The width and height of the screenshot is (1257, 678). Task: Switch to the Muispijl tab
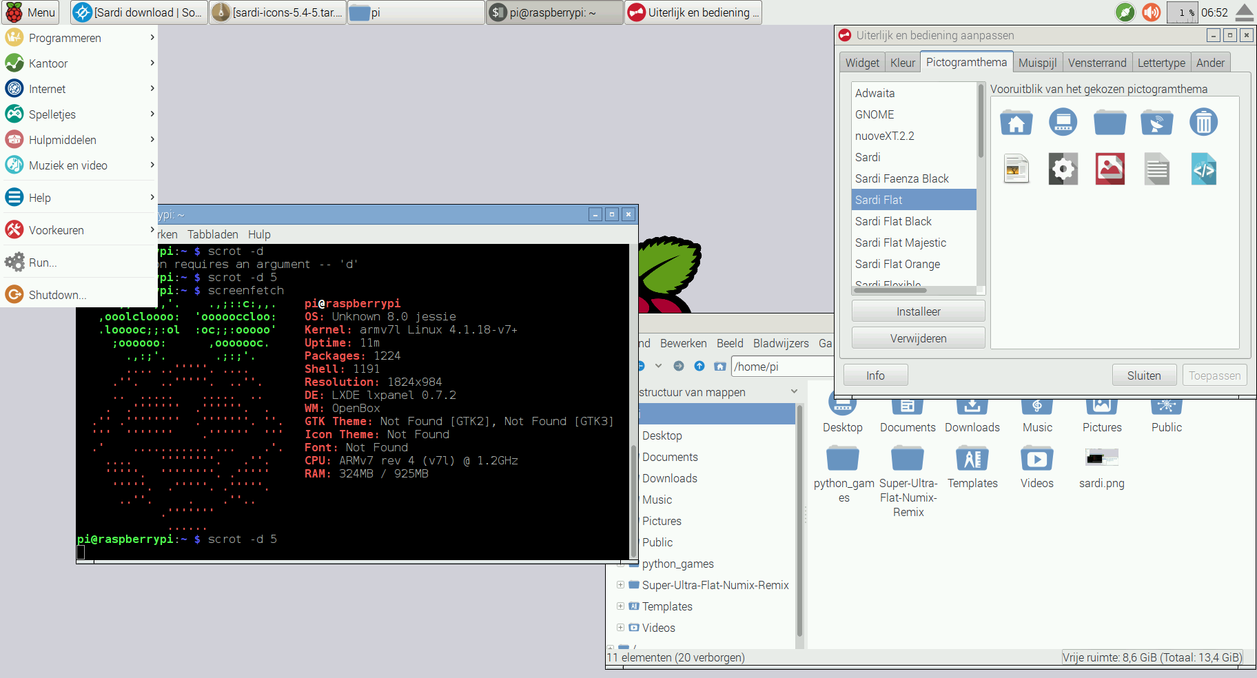coord(1037,63)
